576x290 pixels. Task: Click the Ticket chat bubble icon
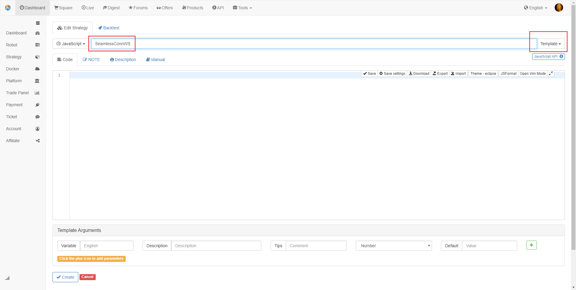coord(37,117)
